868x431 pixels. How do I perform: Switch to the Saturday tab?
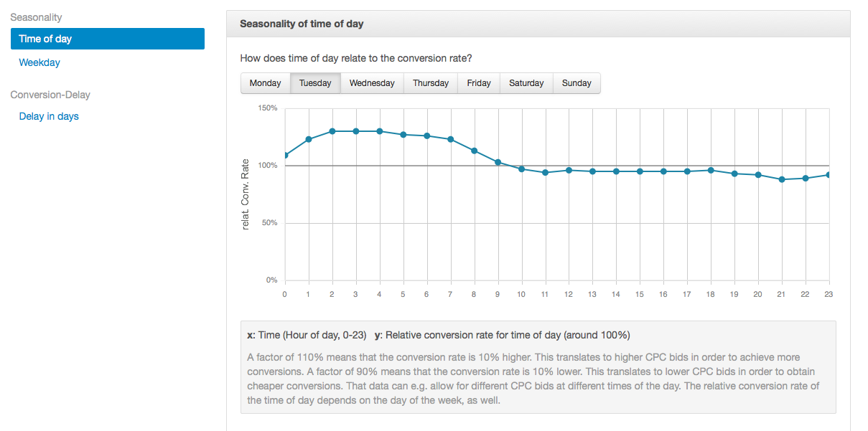526,83
